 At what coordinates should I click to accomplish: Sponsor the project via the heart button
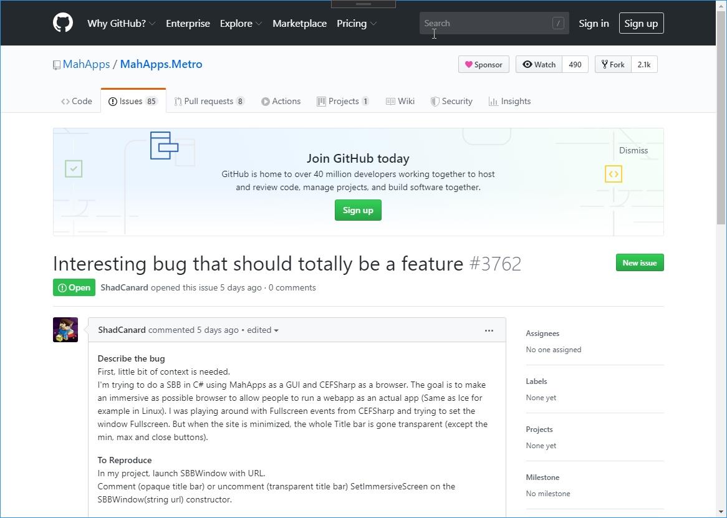point(484,64)
